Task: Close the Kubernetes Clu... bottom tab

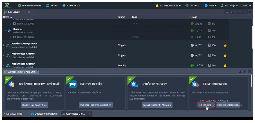Action: pyautogui.click(x=89, y=114)
